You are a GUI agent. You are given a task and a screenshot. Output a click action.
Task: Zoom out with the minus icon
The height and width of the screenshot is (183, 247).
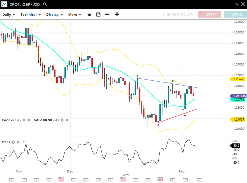[107, 14]
